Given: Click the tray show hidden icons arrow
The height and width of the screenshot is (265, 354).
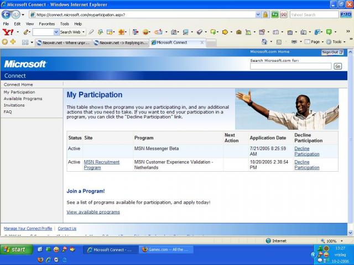Looking at the screenshot, I should pyautogui.click(x=313, y=255).
